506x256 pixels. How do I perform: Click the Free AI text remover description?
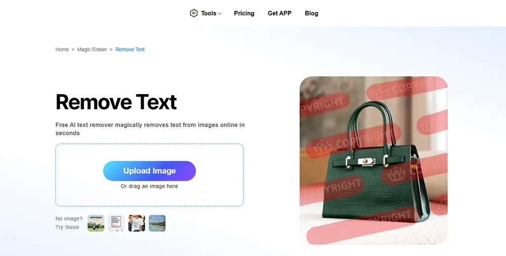150,129
